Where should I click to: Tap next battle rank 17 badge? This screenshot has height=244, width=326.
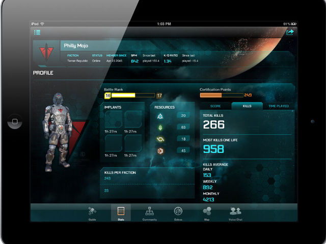pos(159,96)
